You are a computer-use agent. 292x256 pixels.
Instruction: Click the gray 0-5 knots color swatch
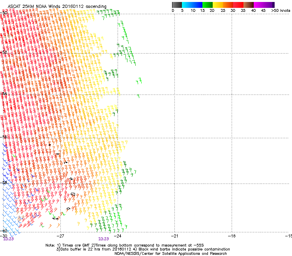[x=177, y=5]
